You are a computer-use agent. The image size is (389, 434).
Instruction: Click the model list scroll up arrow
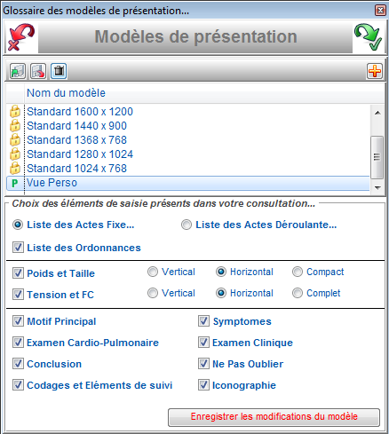(377, 113)
